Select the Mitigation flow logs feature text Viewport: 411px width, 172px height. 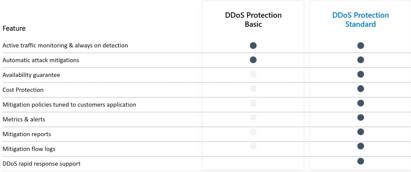(29, 149)
